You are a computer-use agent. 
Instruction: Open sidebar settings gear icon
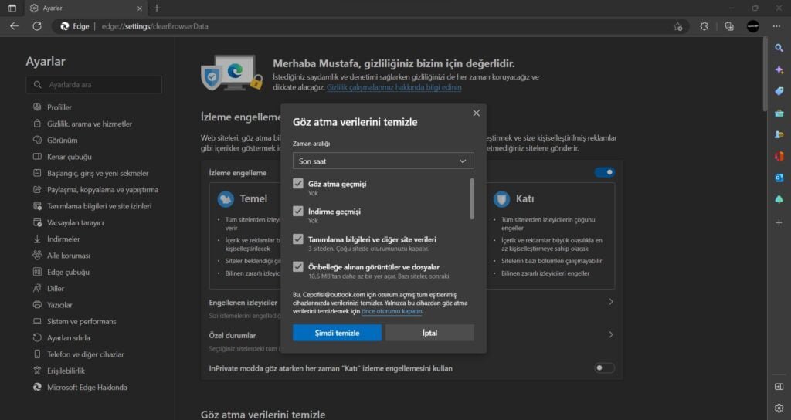coord(779,408)
